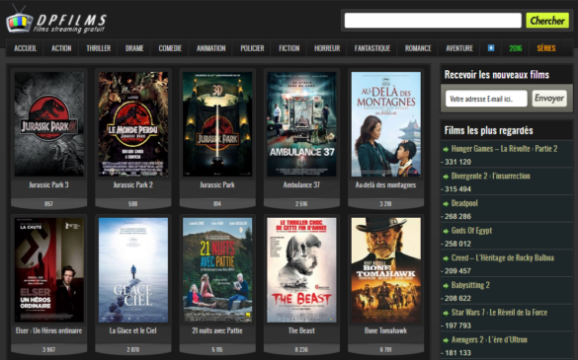Click green arrow beside Hunger Games entry

(x=446, y=150)
